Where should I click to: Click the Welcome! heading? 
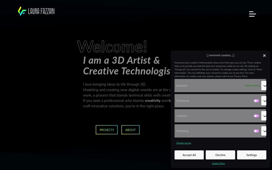pyautogui.click(x=112, y=47)
